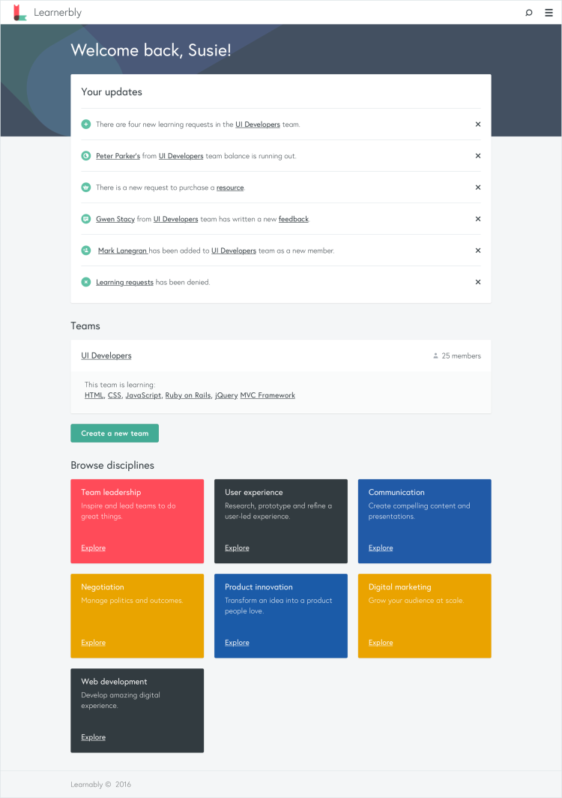
Task: Click the members icon next to 25 members
Action: point(435,355)
